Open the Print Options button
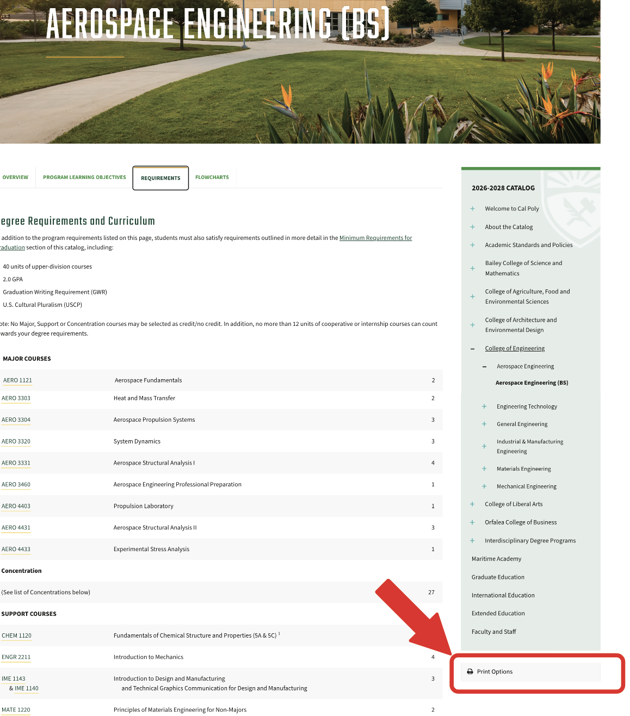Image resolution: width=630 pixels, height=716 pixels. 495,672
